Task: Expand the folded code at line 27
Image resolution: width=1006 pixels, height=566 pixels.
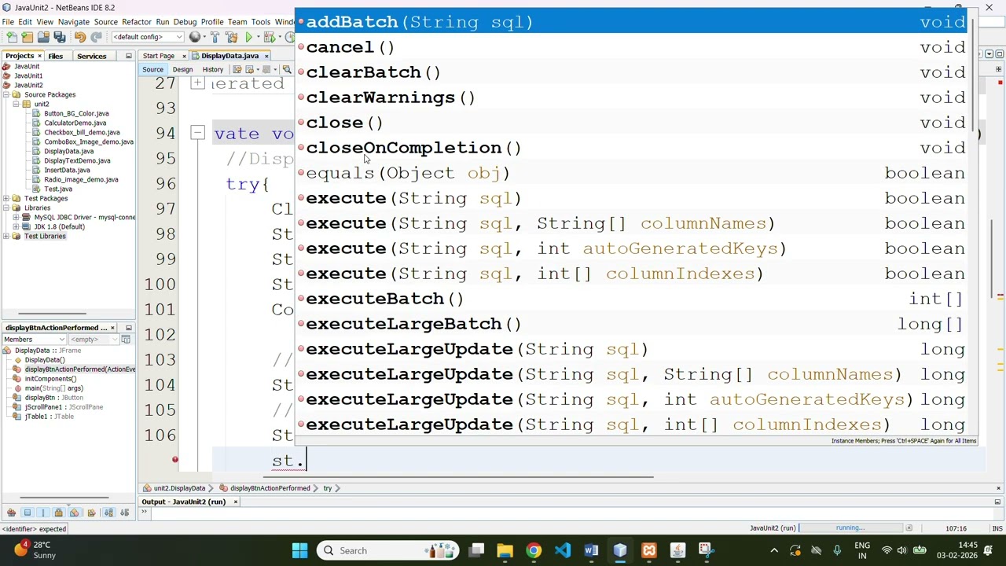Action: (x=198, y=83)
